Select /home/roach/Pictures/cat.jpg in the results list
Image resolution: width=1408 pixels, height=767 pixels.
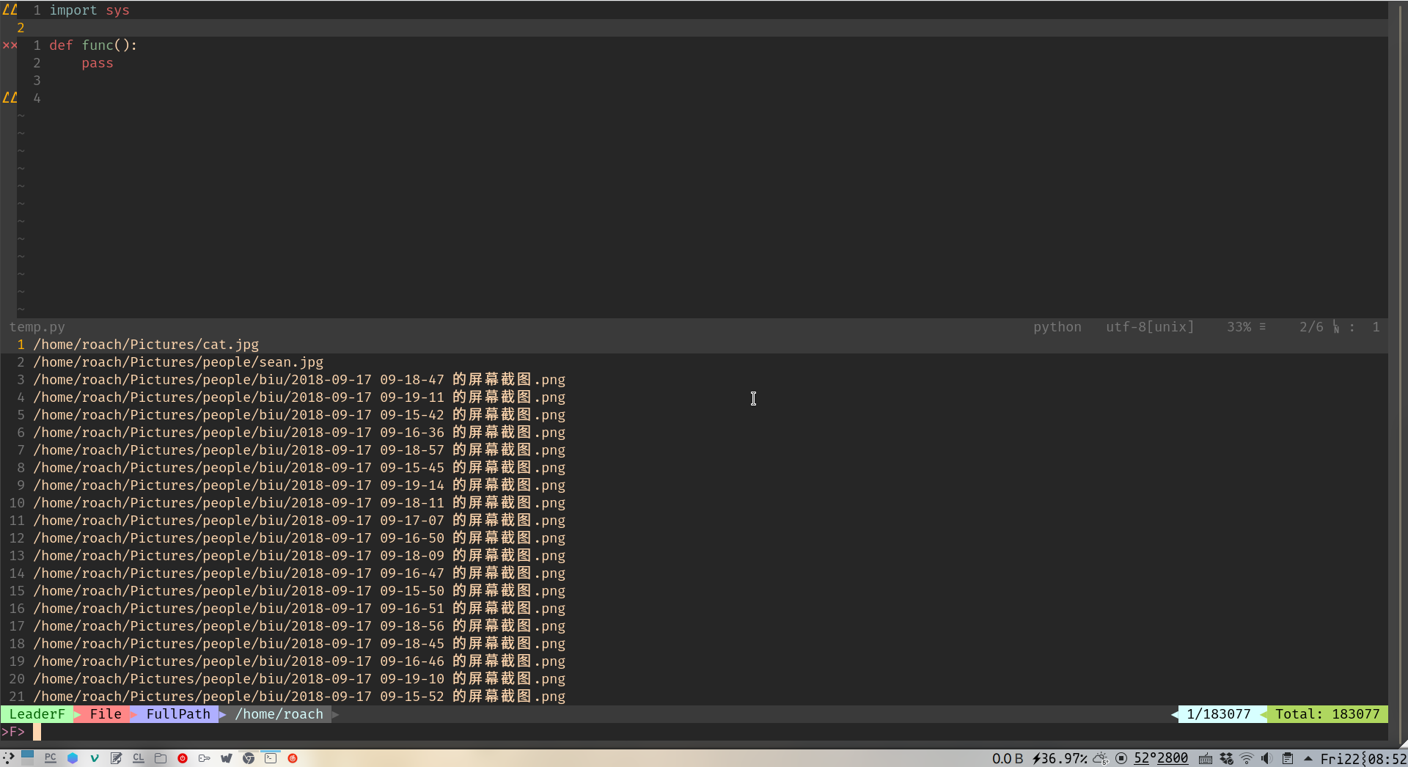click(147, 344)
